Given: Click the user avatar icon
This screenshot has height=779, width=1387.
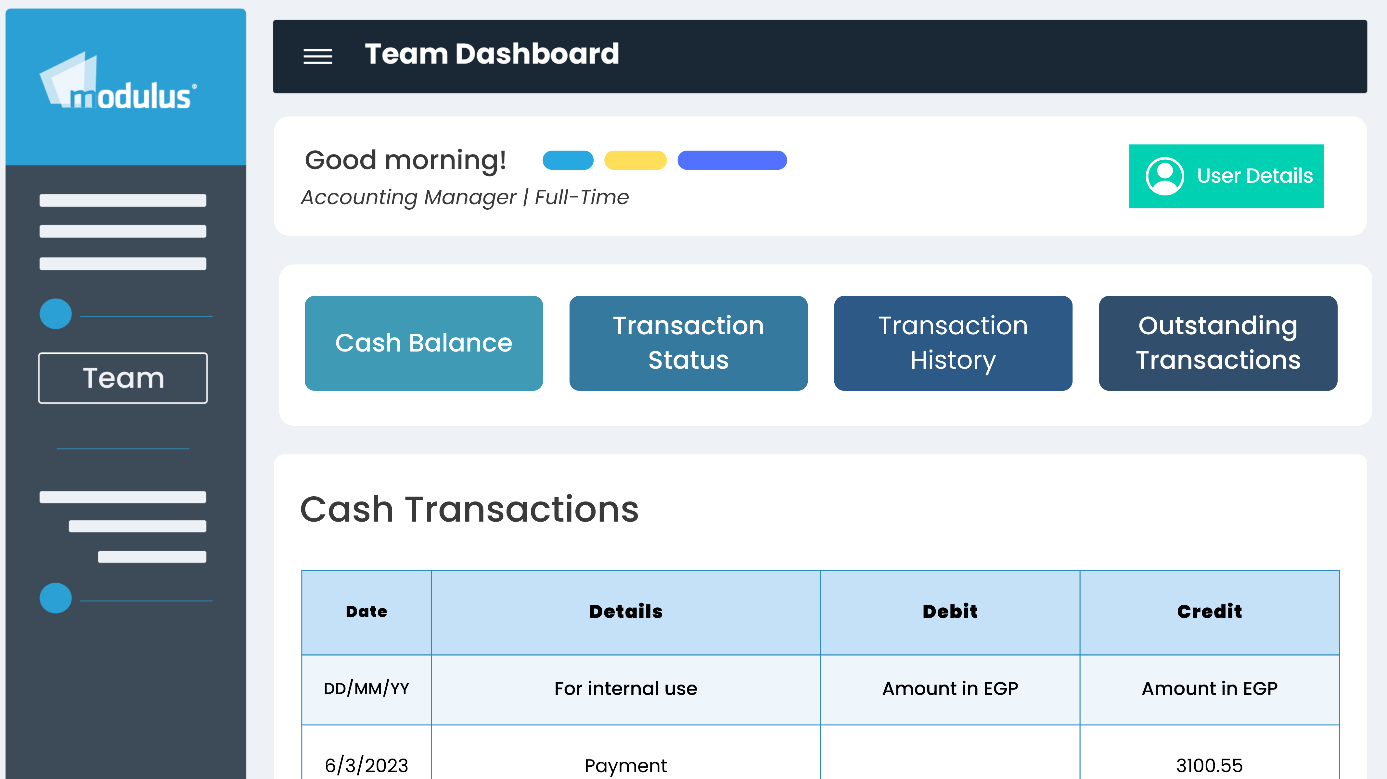Looking at the screenshot, I should (1165, 176).
